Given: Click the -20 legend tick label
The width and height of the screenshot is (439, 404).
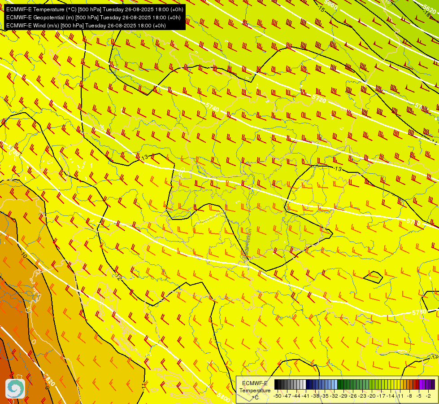Looking at the screenshot, I should click(x=372, y=396).
